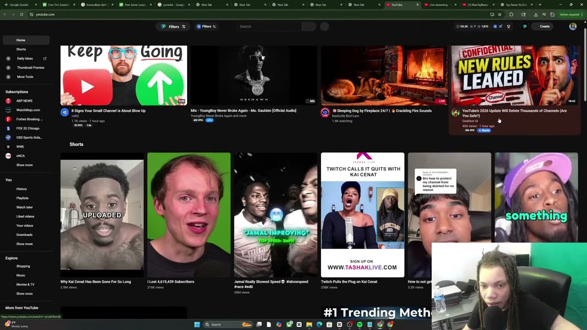
Task: Click the YouTube's 2026 Update video title
Action: [x=514, y=113]
